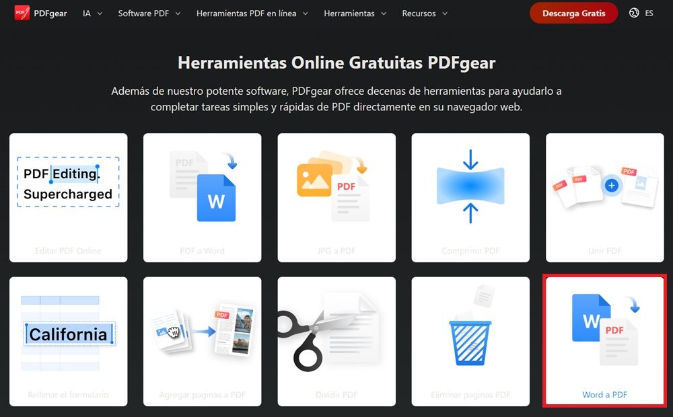The image size is (673, 417).
Task: Follow the Comprimir PDF label link
Action: click(470, 251)
